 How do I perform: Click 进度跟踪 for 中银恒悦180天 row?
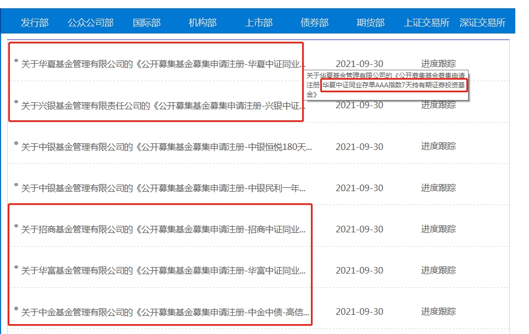(x=438, y=146)
